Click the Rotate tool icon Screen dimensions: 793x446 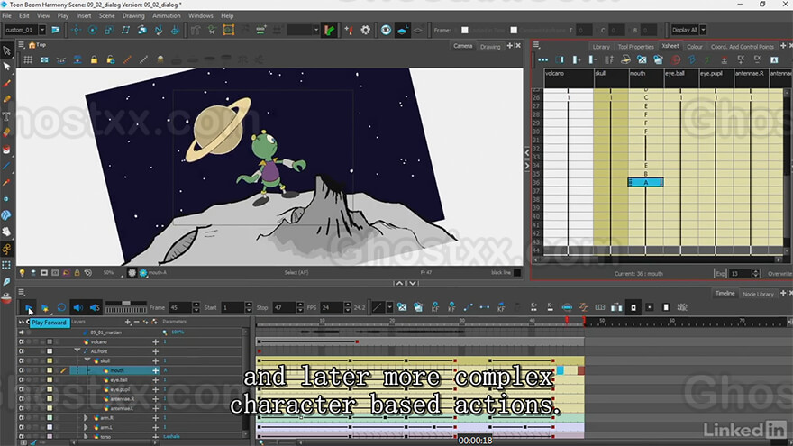point(93,30)
